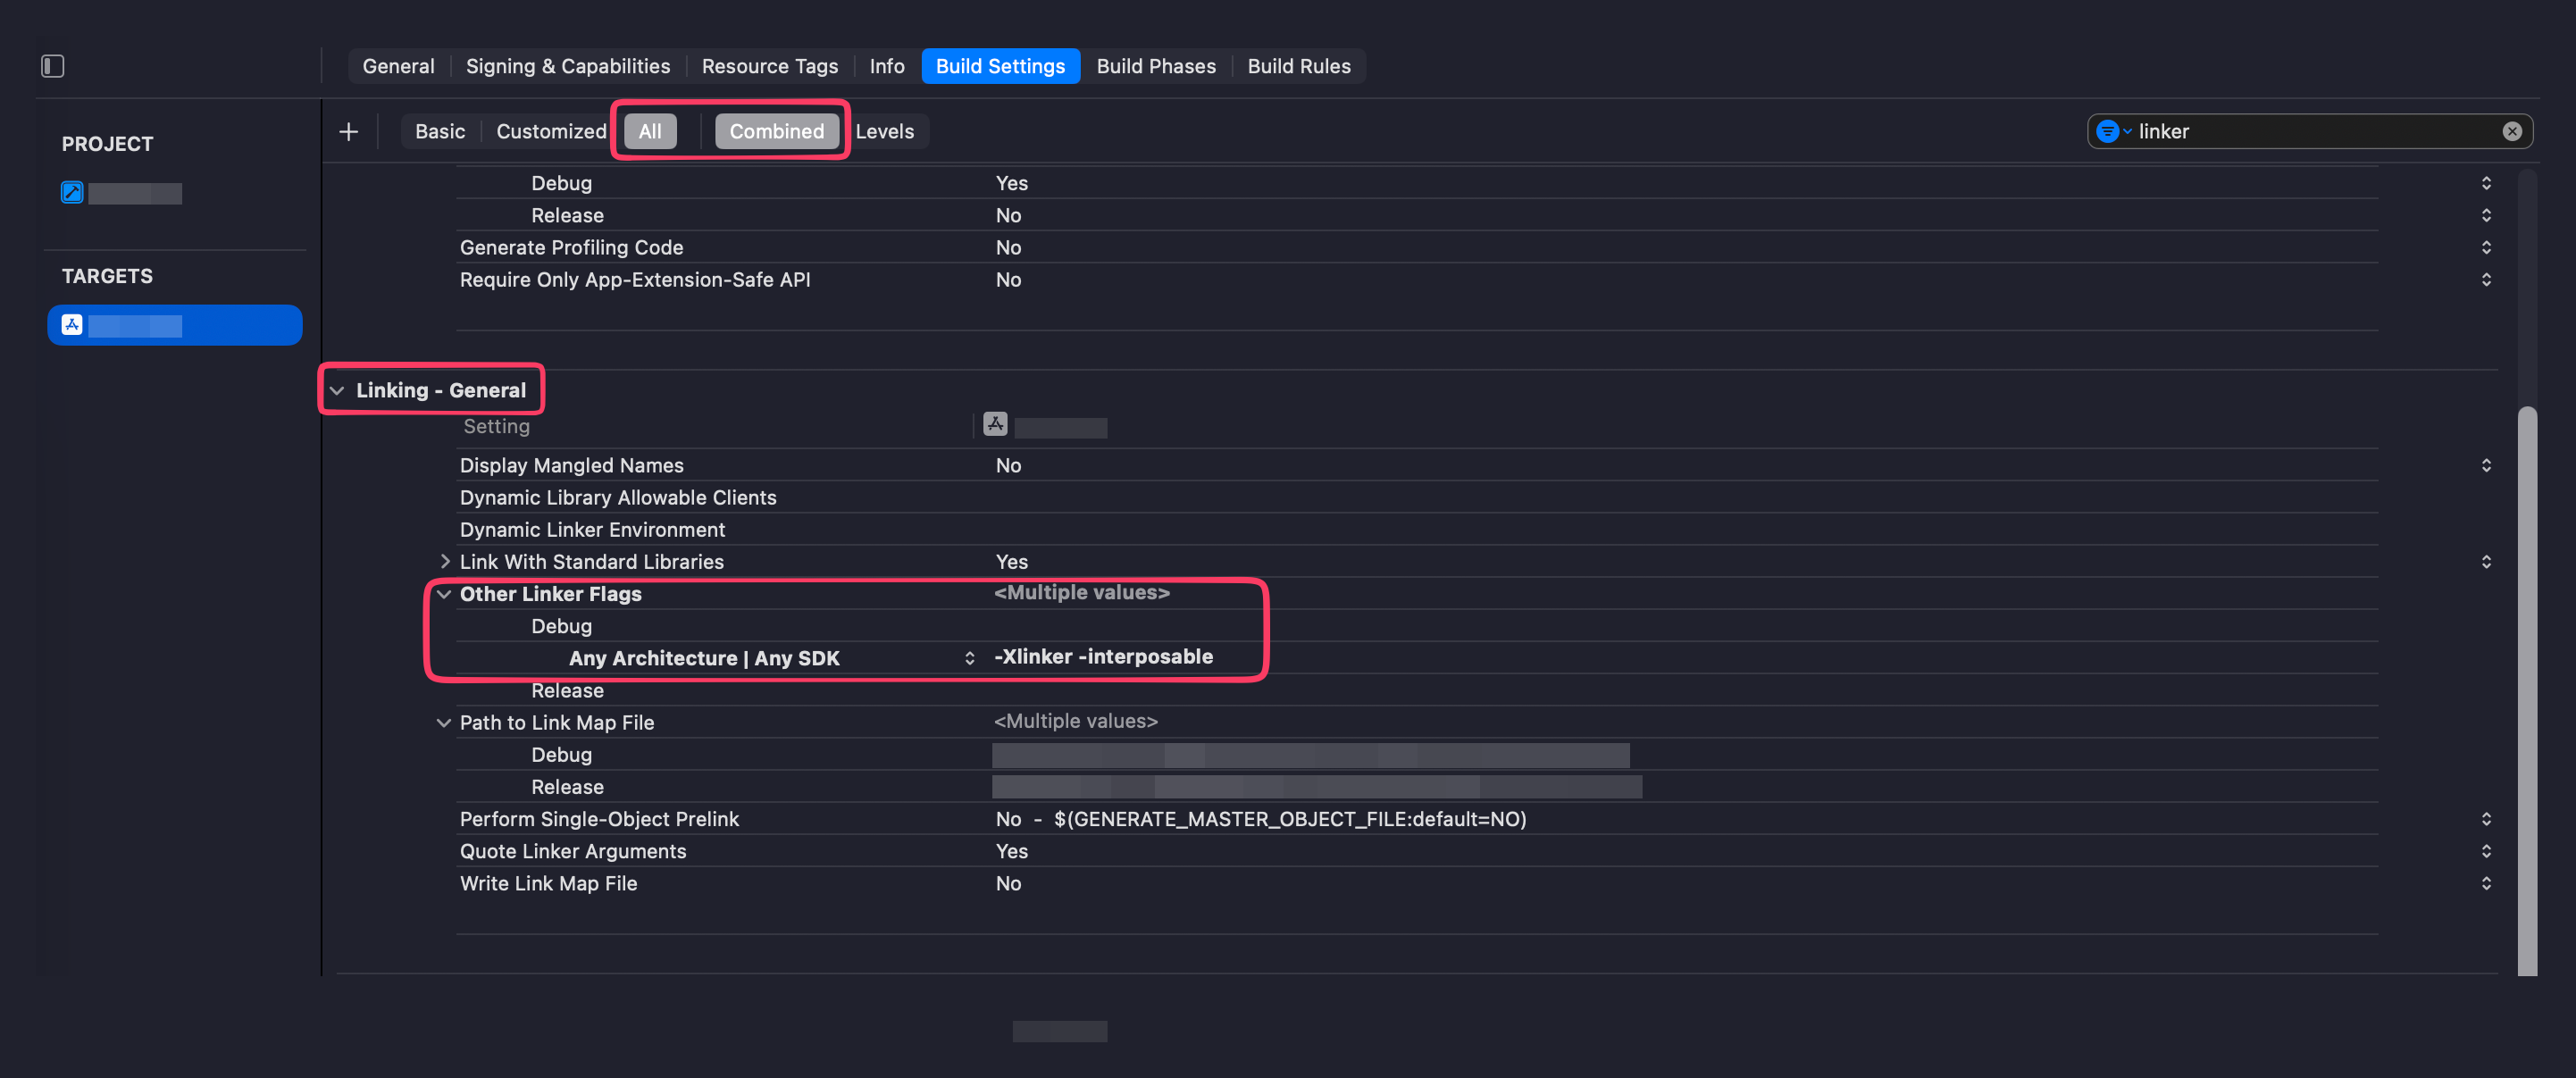The image size is (2576, 1078).
Task: Collapse the Other Linker Flags row
Action: tap(444, 594)
